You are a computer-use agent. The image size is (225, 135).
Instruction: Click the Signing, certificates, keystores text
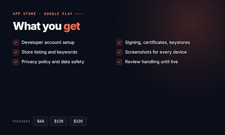[157, 43]
